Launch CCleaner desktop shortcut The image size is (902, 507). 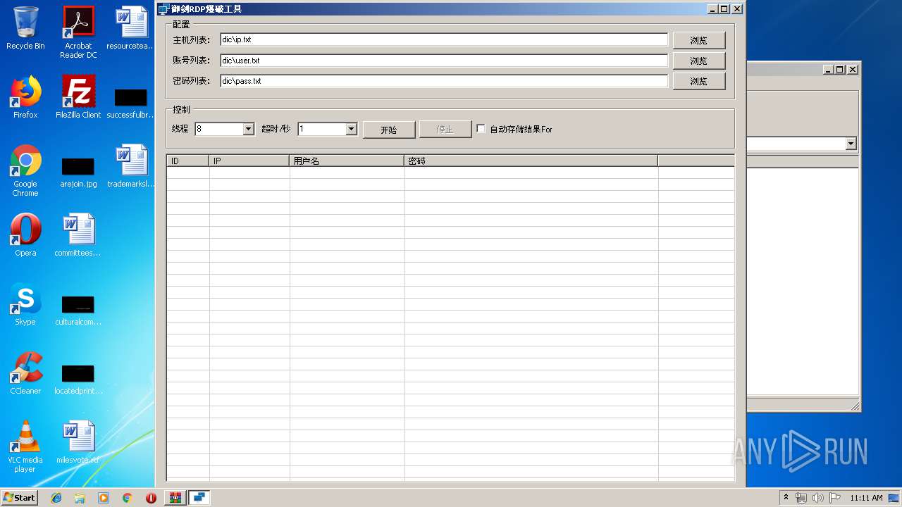25,373
